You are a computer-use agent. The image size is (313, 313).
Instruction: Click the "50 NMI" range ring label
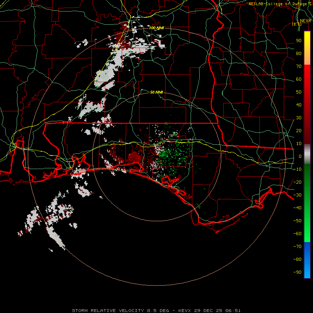click(156, 92)
